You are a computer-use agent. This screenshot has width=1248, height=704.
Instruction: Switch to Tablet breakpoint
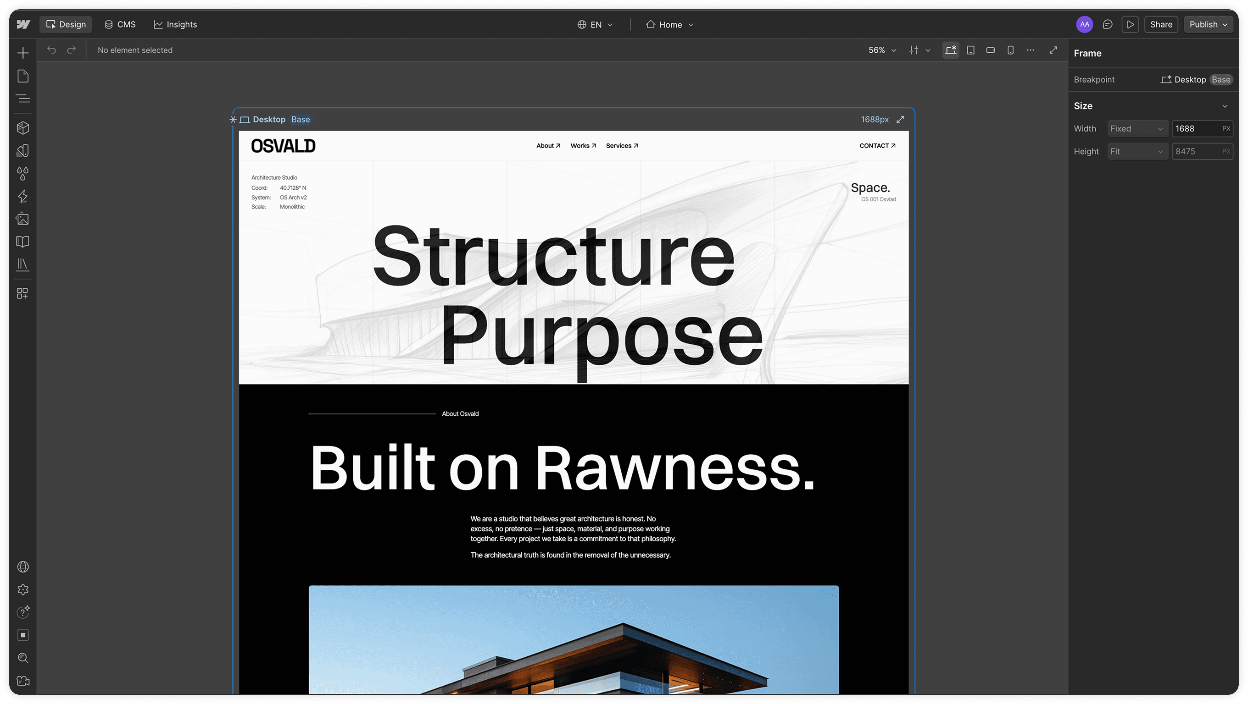970,50
